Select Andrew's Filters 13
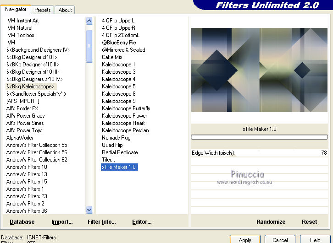Screen dimensions: 333x243 coord(27,174)
